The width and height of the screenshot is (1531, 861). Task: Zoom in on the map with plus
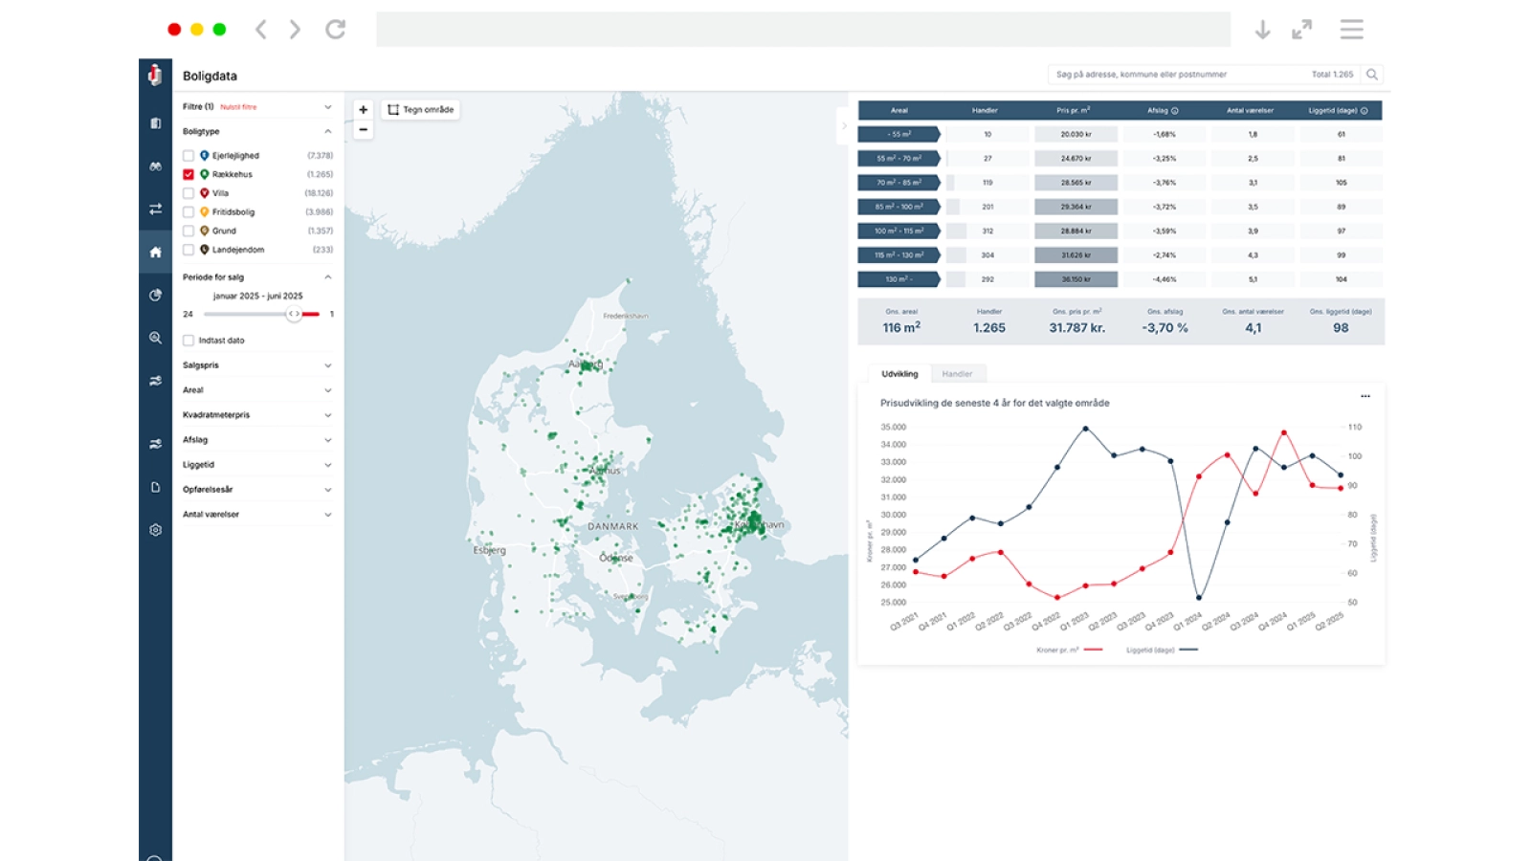[363, 110]
